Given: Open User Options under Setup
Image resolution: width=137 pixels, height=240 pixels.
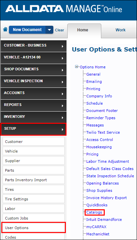Looking at the screenshot, I should tap(34, 227).
